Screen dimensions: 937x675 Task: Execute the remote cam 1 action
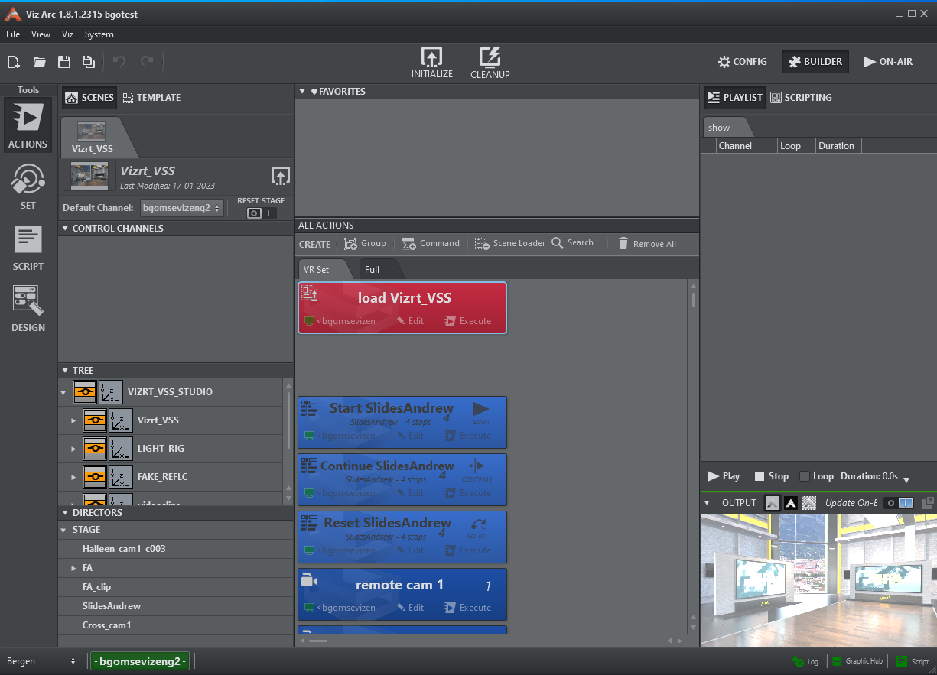(x=467, y=608)
